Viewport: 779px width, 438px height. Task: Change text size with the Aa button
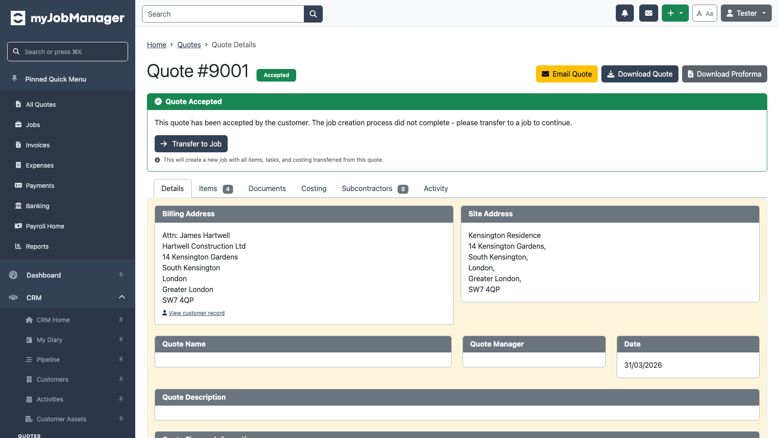705,13
